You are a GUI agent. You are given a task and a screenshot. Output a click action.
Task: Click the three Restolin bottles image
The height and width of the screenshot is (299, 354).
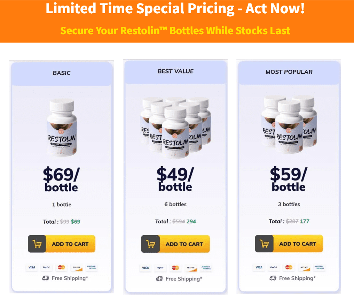[289, 125]
